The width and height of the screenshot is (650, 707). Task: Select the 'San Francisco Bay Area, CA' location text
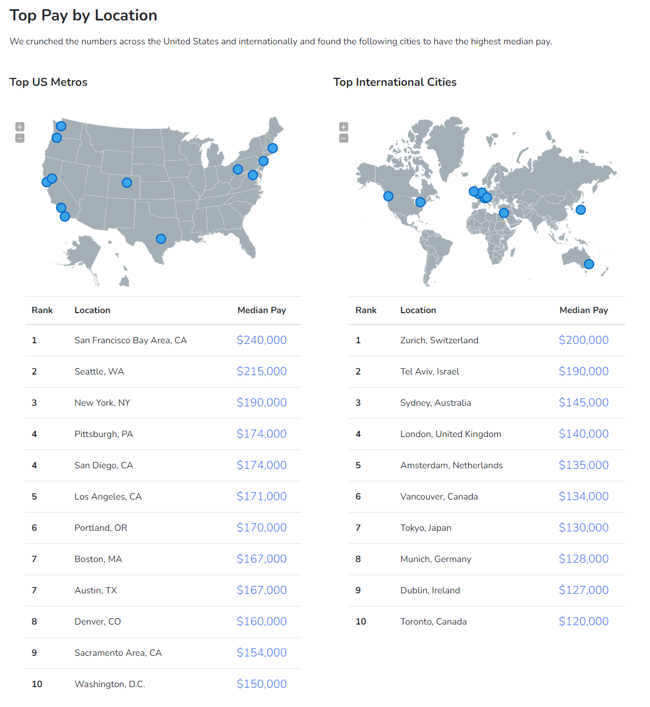pyautogui.click(x=131, y=340)
